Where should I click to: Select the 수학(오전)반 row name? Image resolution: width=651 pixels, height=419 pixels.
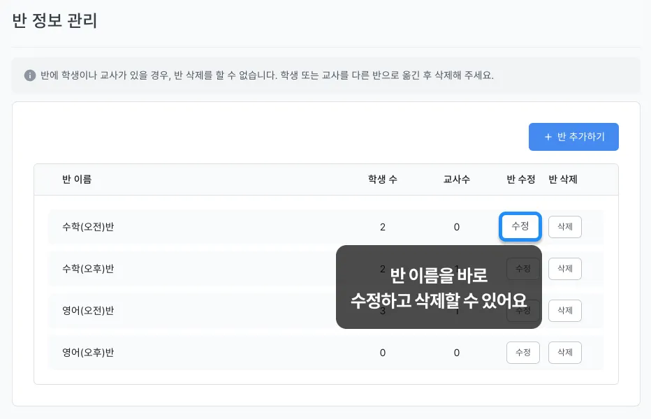88,227
